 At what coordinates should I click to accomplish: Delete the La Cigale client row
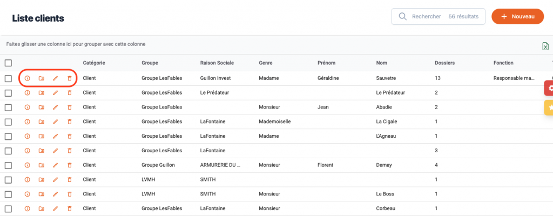click(69, 122)
